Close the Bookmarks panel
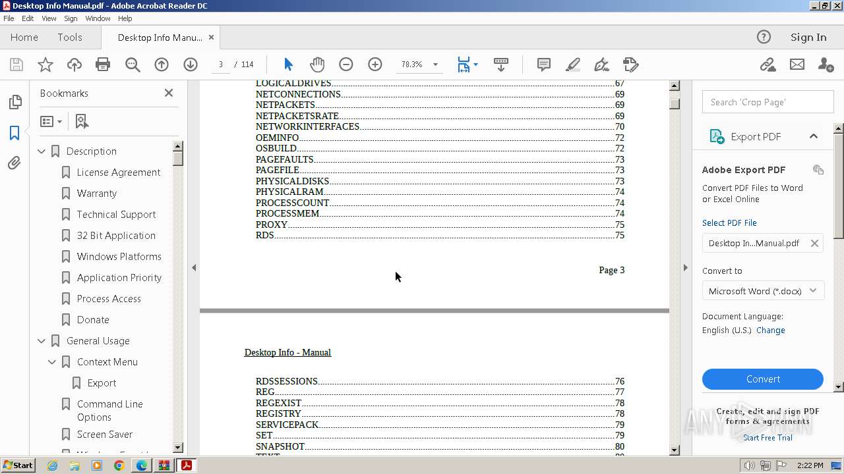844x474 pixels. pos(169,93)
